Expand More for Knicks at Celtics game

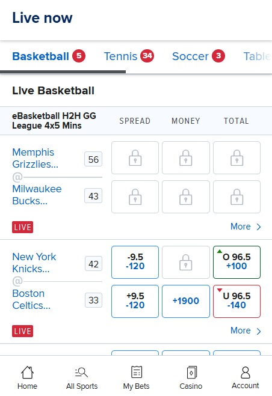point(246,331)
